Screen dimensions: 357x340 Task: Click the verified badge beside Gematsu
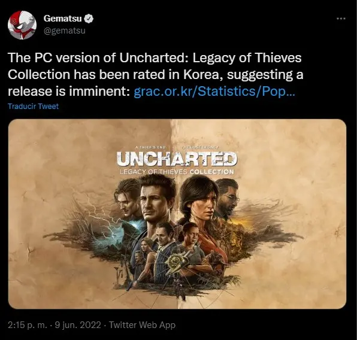[89, 19]
